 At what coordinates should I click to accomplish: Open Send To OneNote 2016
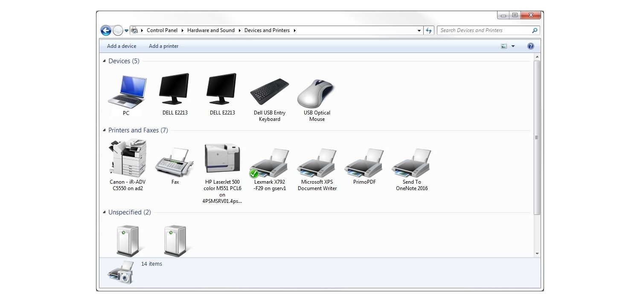point(411,162)
